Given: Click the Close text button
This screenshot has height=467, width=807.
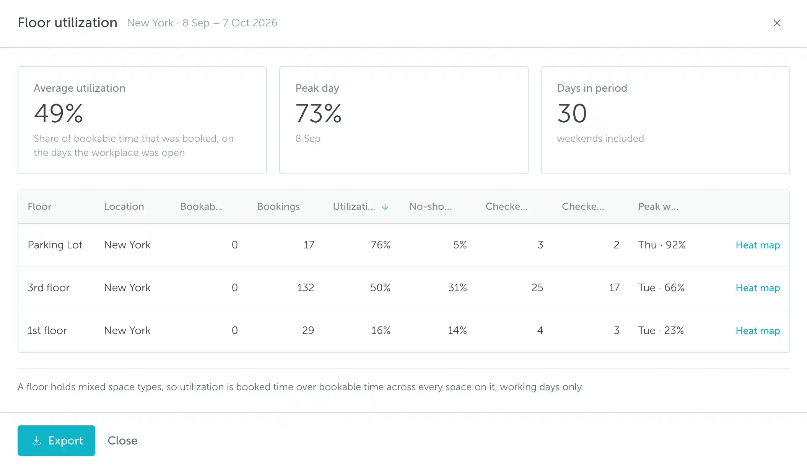Looking at the screenshot, I should pos(122,440).
